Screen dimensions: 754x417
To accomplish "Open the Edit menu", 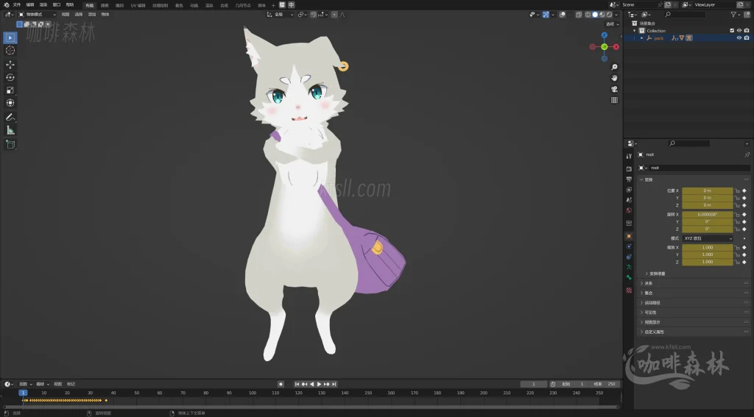I will point(30,5).
